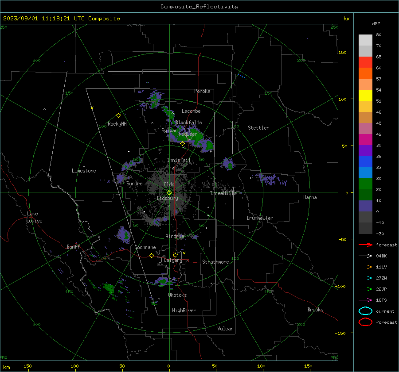Click the Airdrie city label
Image resolution: width=399 pixels, height=372 pixels.
pos(175,236)
